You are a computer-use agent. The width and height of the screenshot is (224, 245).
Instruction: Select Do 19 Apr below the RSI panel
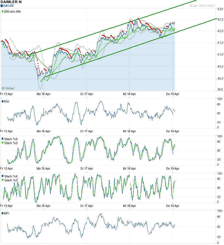[173, 131]
